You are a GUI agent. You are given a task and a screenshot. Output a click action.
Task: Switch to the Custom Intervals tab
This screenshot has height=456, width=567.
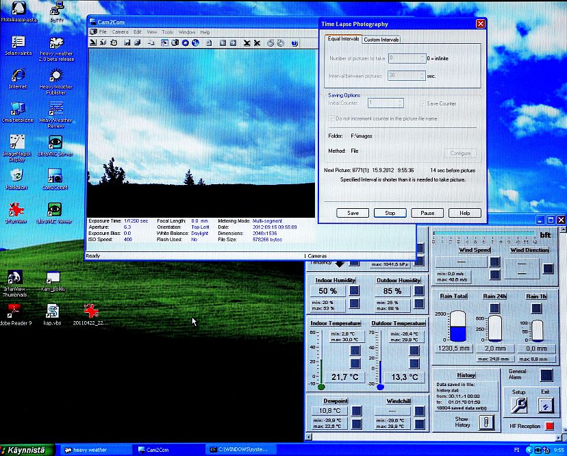[381, 40]
